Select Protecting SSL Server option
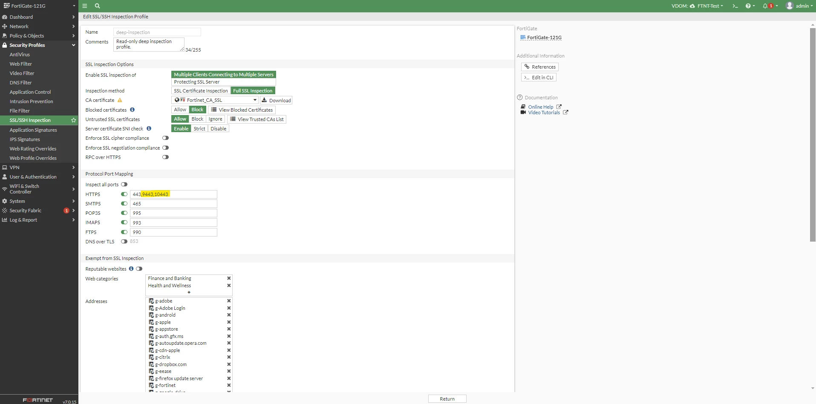 coord(224,82)
